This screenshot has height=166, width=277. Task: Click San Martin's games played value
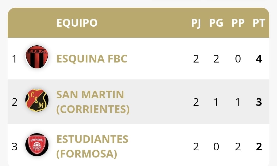click(x=196, y=102)
